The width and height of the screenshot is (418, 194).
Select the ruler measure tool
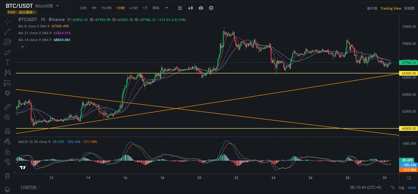pos(7,107)
